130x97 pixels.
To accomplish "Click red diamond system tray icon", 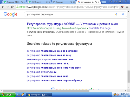I will click(x=118, y=95).
